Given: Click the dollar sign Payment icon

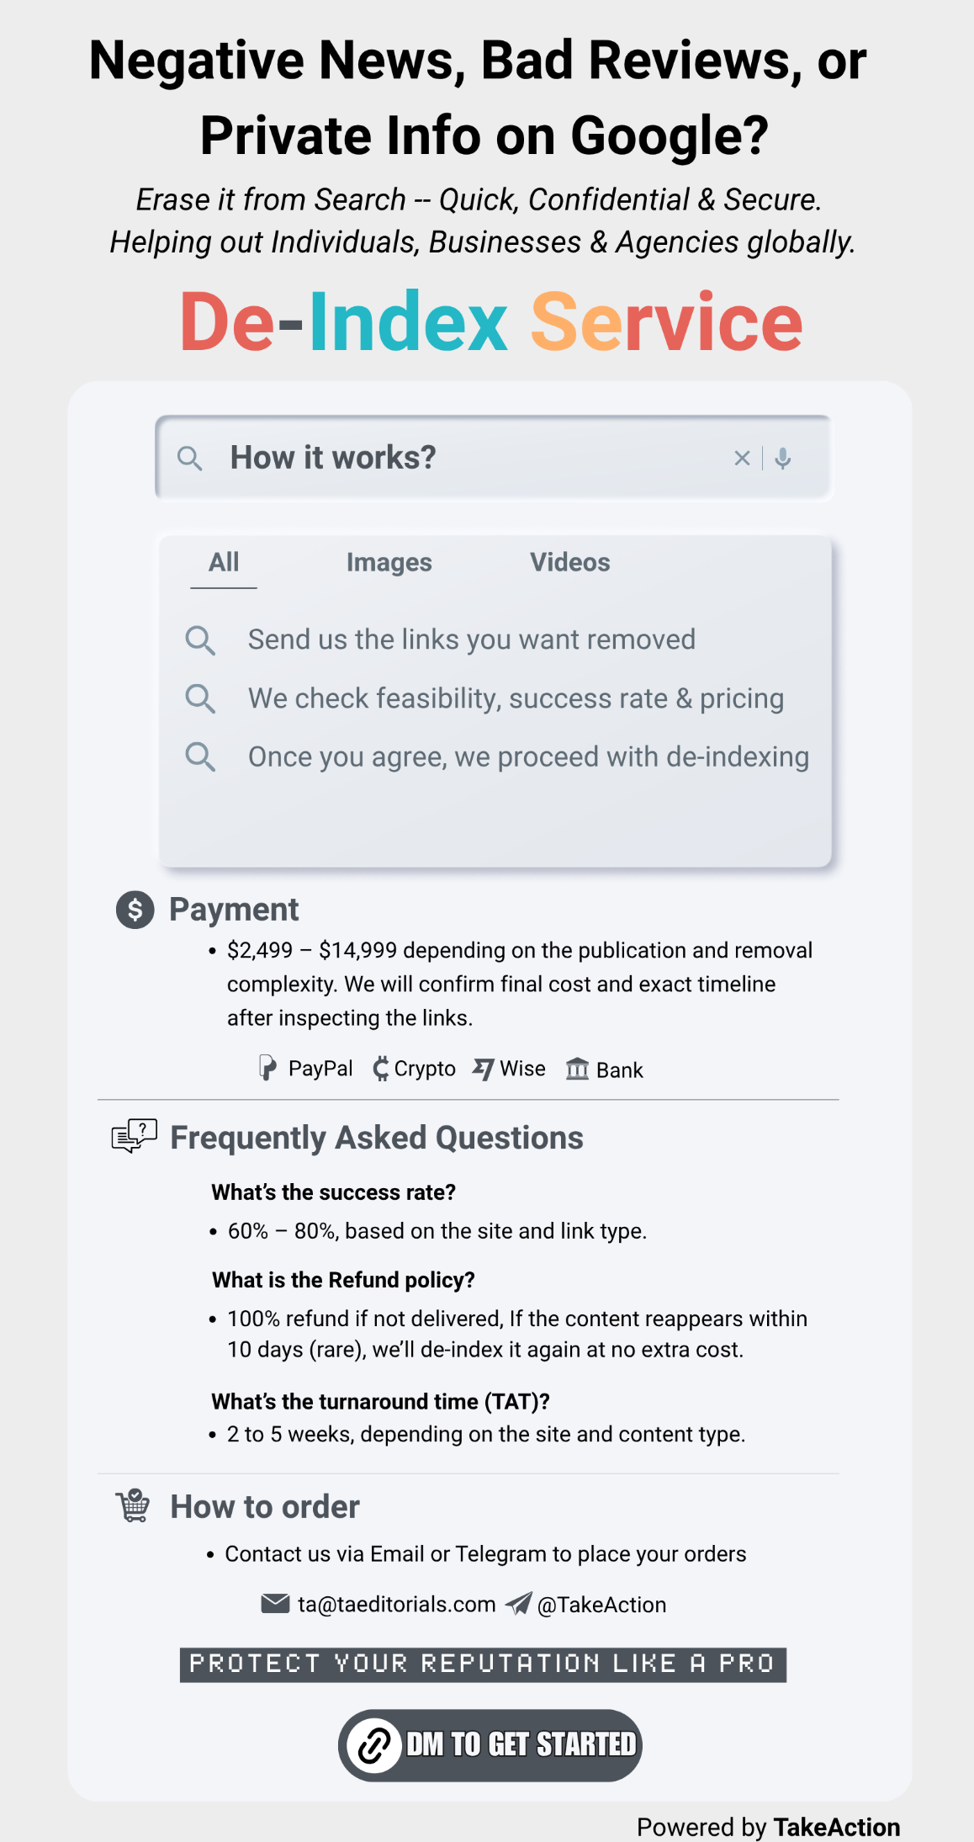Looking at the screenshot, I should 135,910.
